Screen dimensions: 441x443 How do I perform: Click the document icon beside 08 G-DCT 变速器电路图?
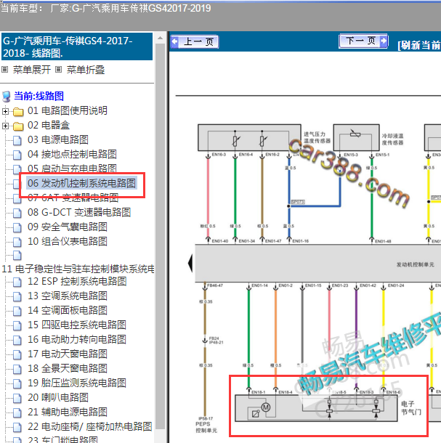17,213
